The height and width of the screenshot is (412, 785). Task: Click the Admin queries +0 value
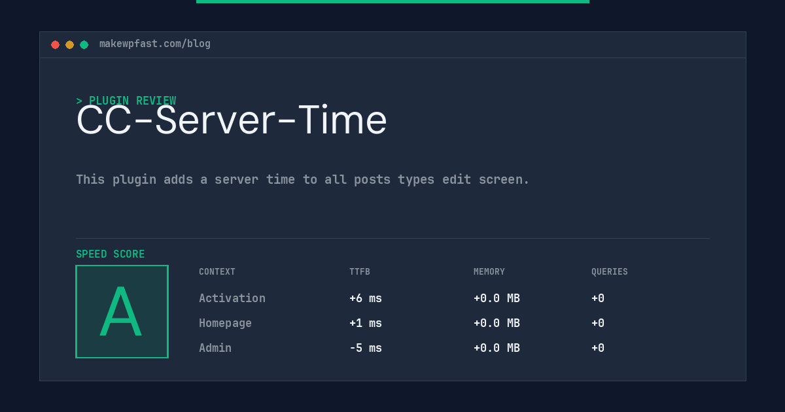(598, 348)
